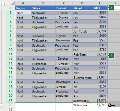Viewport: 120px width, 111px height.
Task: Click the produkter cell in row 10
Action: click(64, 50)
